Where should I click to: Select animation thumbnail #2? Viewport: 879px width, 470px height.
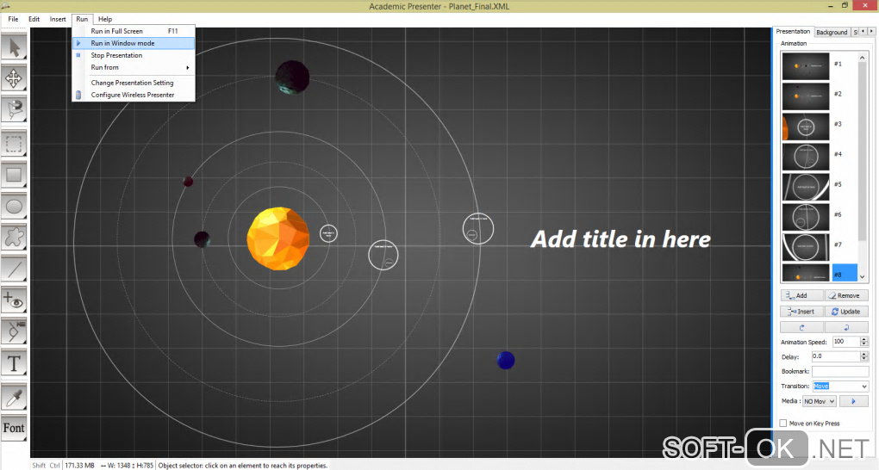[806, 96]
